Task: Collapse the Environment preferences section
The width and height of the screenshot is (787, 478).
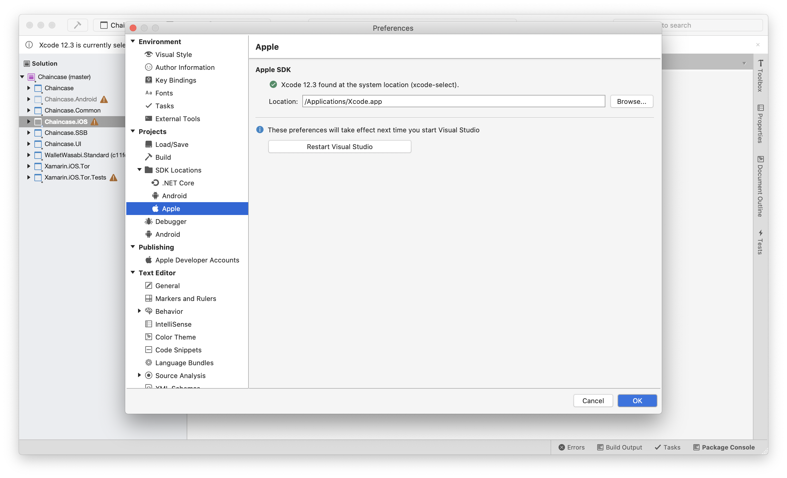Action: pyautogui.click(x=133, y=42)
